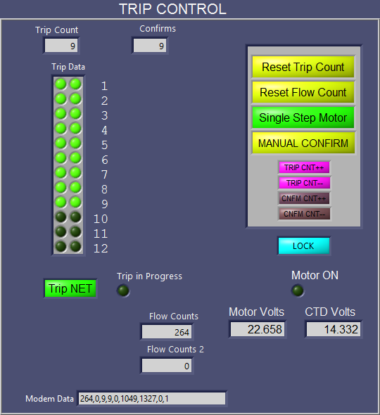Click the right Trip Data LED in row 9

coord(75,202)
